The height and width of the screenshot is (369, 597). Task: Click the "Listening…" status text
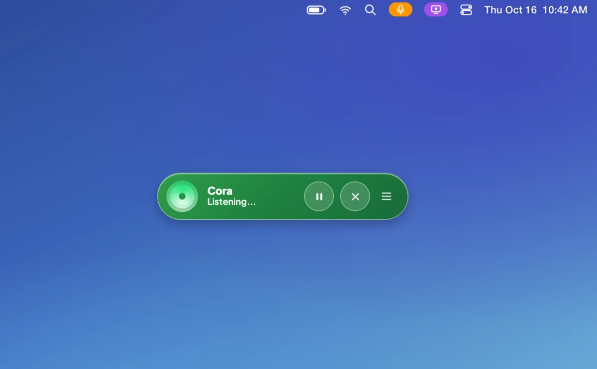tap(232, 202)
